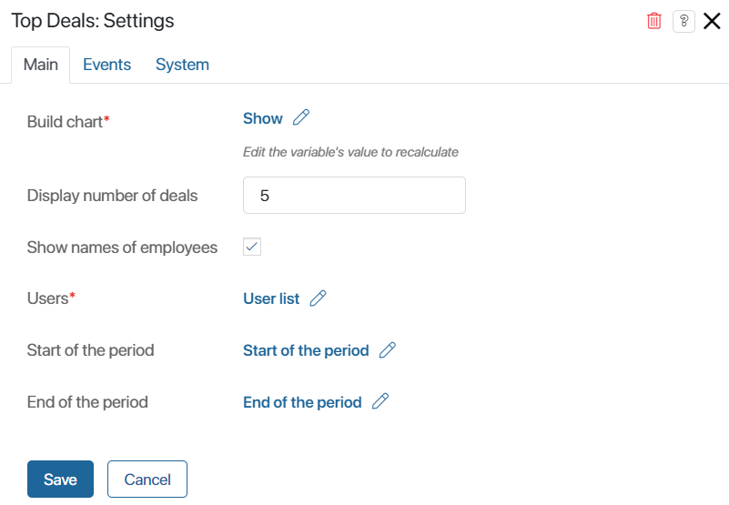Focus the Display number of deals field
729x505 pixels.
pos(354,196)
